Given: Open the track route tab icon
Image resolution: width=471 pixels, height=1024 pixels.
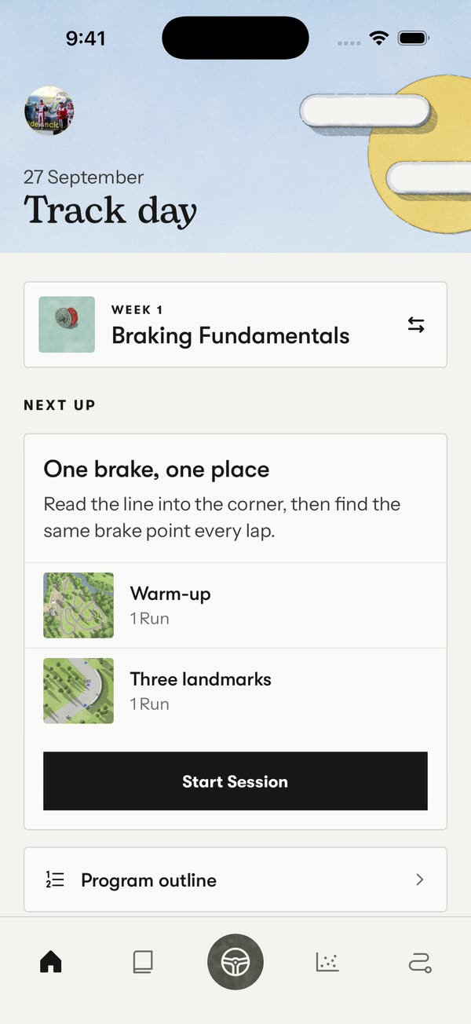Looking at the screenshot, I should point(420,962).
